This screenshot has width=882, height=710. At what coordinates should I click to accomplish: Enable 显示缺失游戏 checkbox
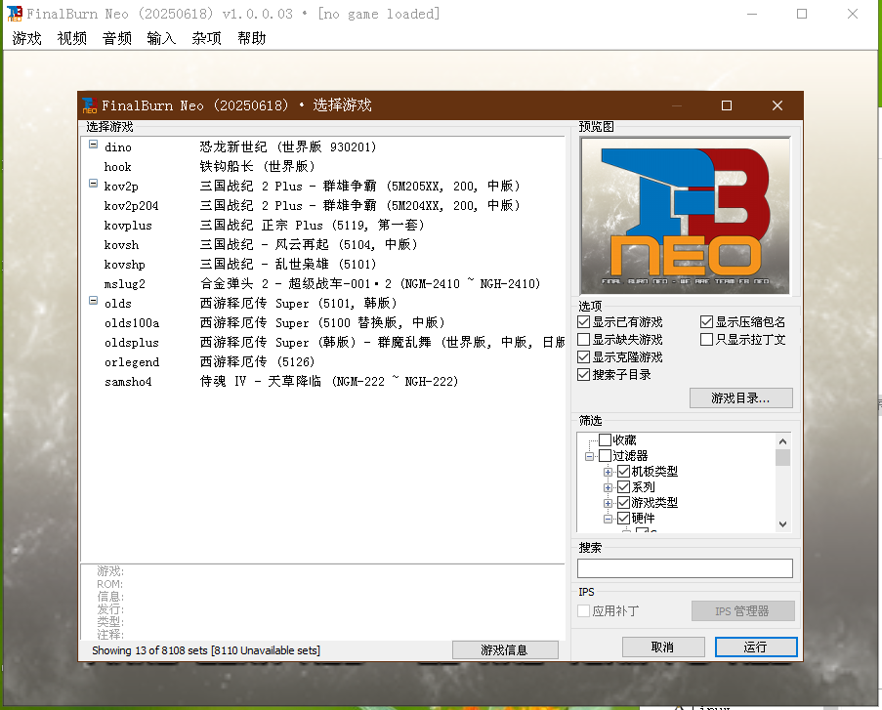tap(584, 340)
